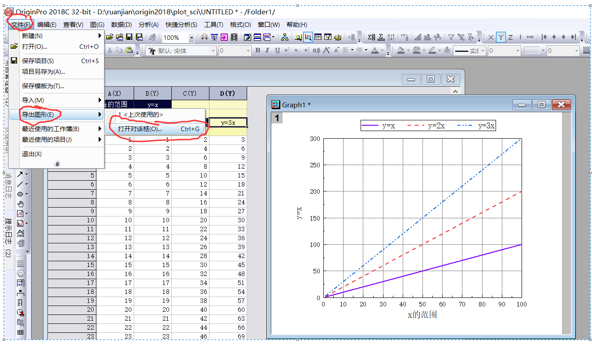This screenshot has height=344, width=592.
Task: Click the line color pencil swatch
Action: point(432,51)
